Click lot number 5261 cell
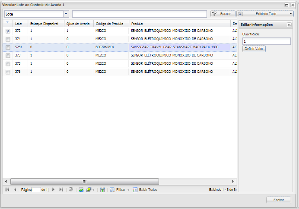Viewport: 299px width, 209px height. tap(20, 47)
